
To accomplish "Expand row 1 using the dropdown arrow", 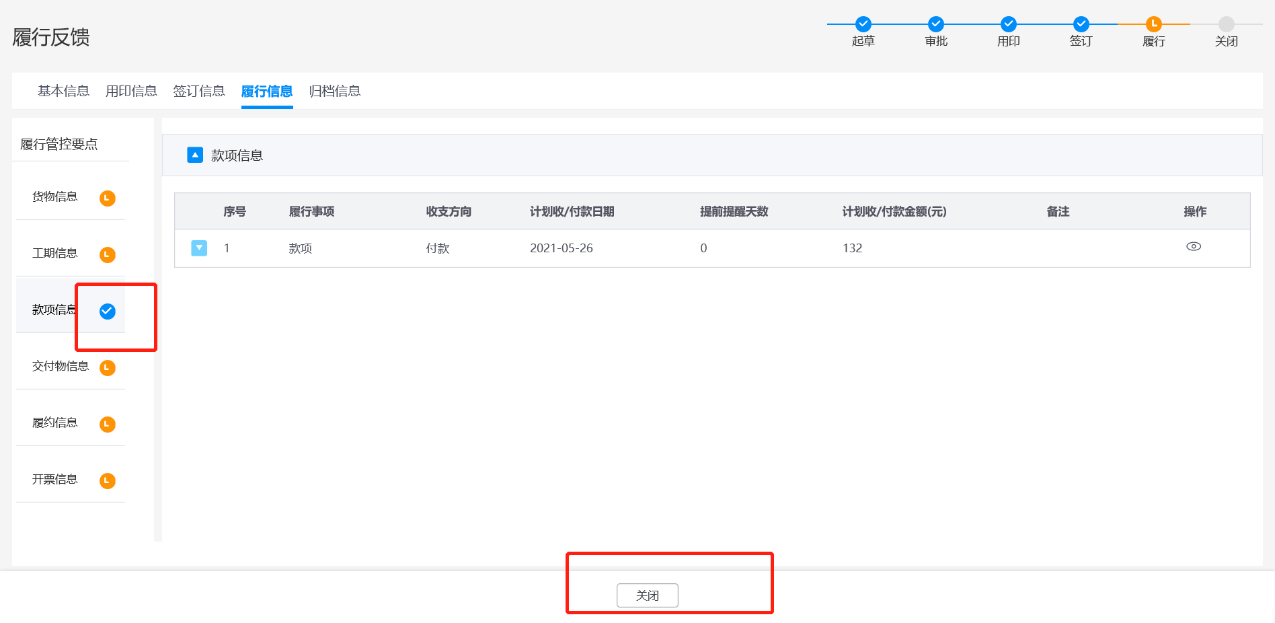I will (199, 248).
